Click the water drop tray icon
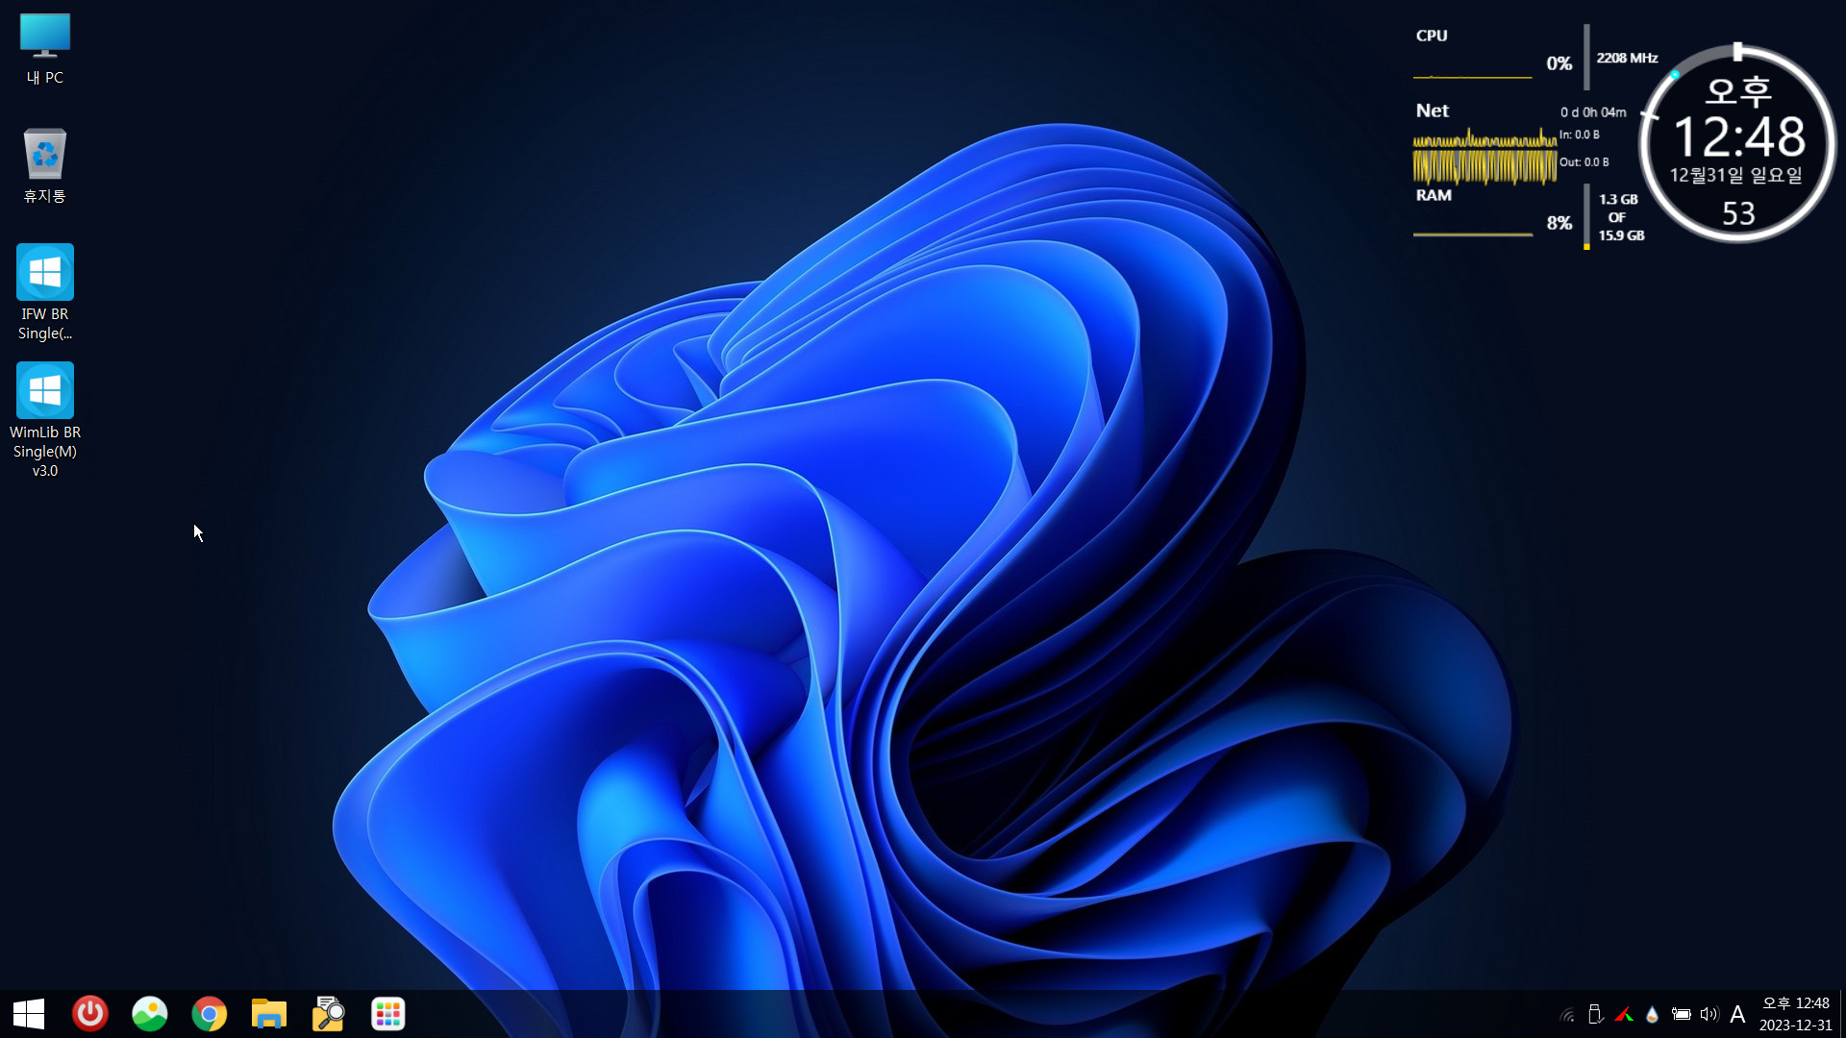1846x1038 pixels. (x=1652, y=1014)
